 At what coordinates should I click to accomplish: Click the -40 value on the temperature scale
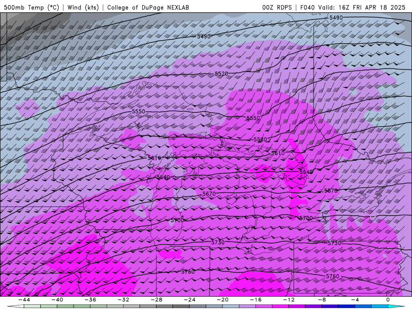(x=57, y=300)
